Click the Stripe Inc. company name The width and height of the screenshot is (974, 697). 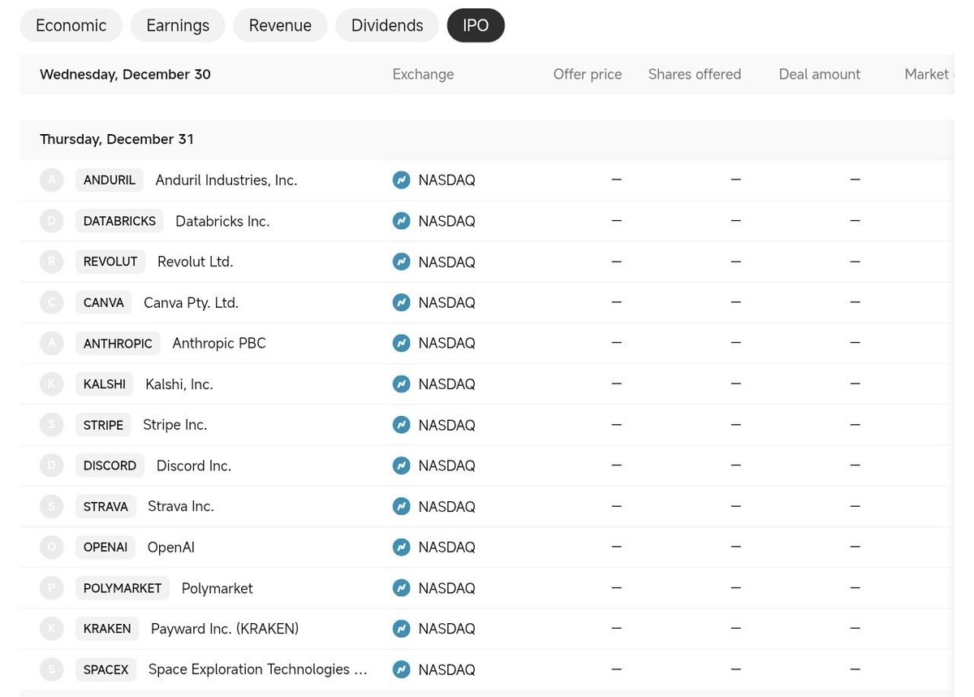point(175,425)
